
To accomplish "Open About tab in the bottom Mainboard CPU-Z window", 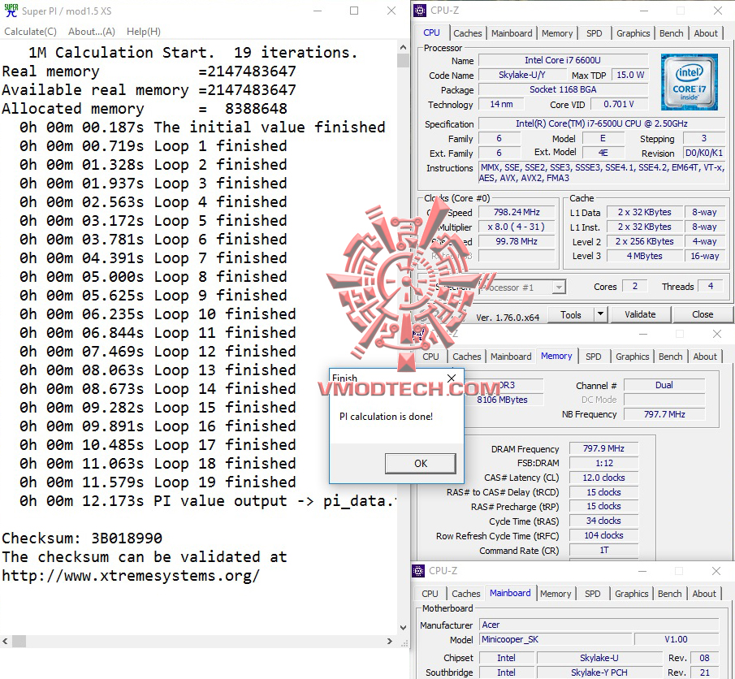I will 704,594.
